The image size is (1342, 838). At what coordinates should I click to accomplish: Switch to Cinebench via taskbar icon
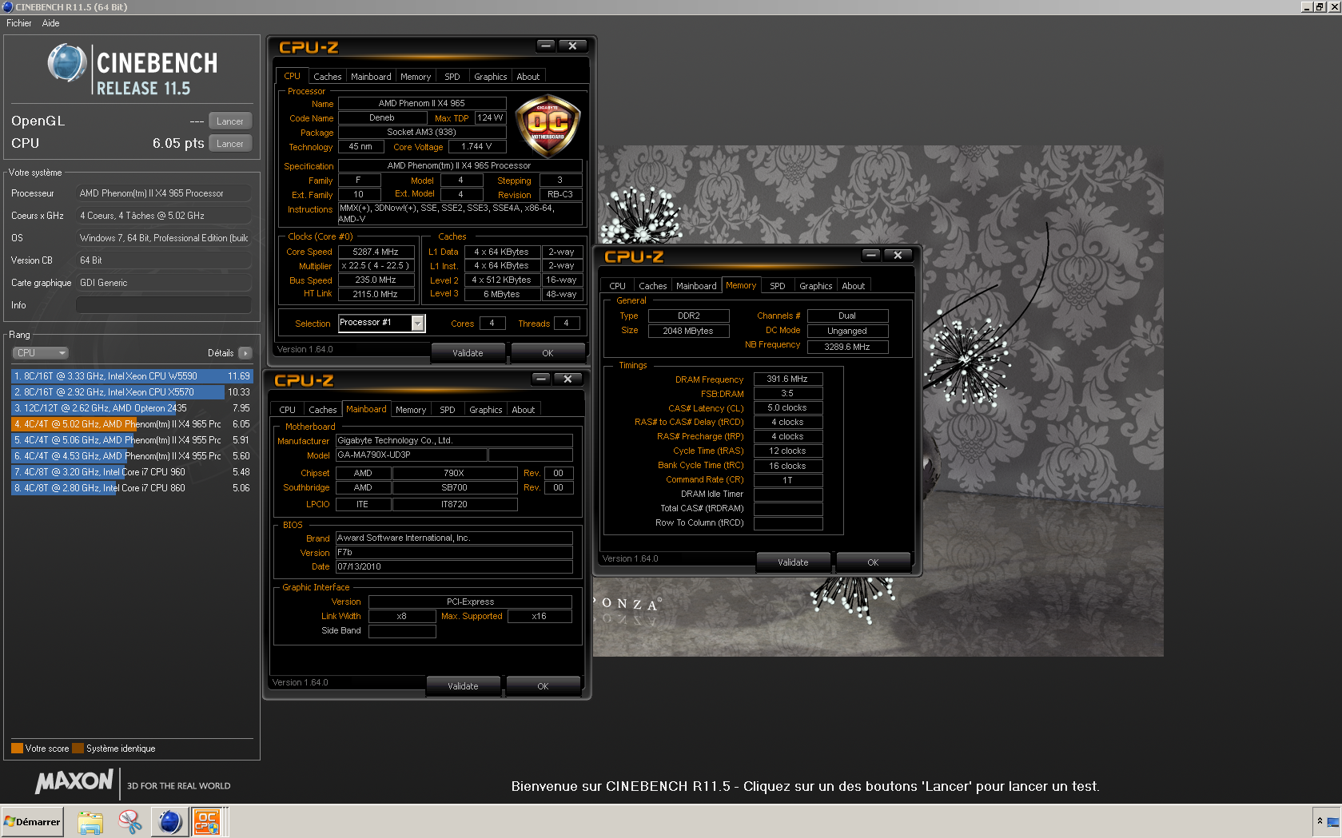[169, 821]
